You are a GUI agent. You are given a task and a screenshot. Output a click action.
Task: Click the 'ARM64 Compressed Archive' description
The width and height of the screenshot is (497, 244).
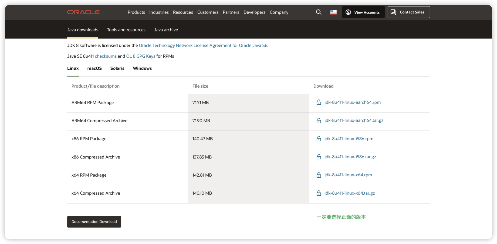[99, 121]
